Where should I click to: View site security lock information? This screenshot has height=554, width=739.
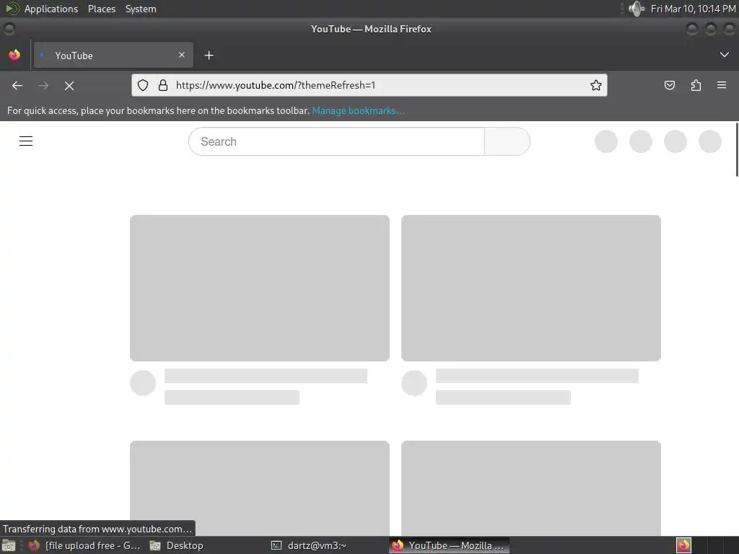(163, 85)
